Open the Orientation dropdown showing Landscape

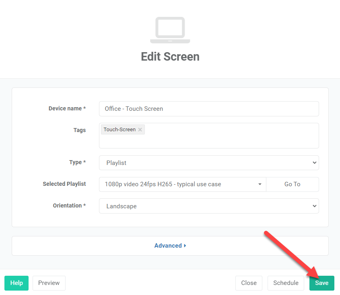pyautogui.click(x=209, y=206)
